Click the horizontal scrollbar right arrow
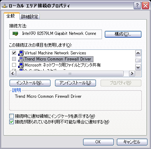 (x=132, y=74)
